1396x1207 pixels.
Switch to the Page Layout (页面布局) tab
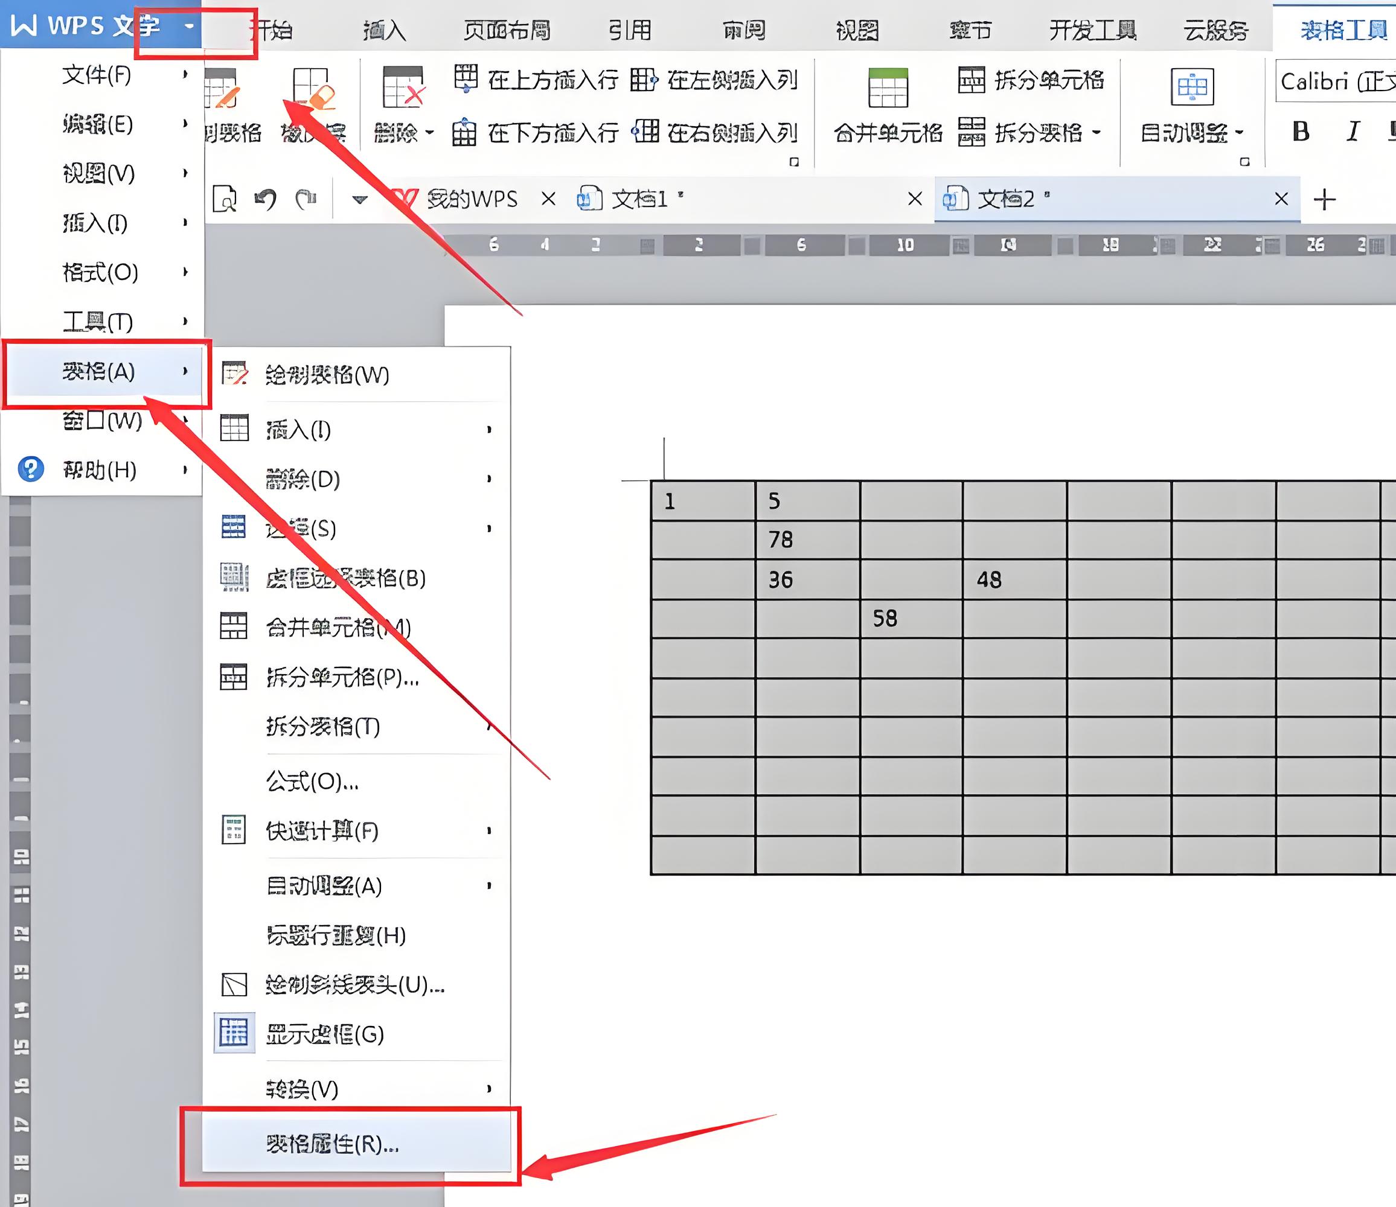click(x=506, y=30)
